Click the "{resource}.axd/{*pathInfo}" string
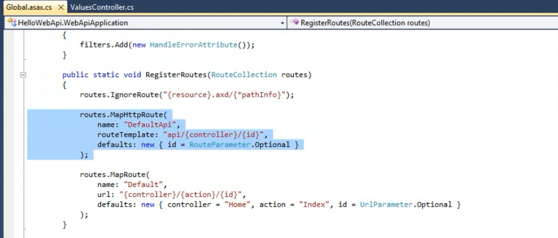This screenshot has height=238, width=558. tap(224, 95)
